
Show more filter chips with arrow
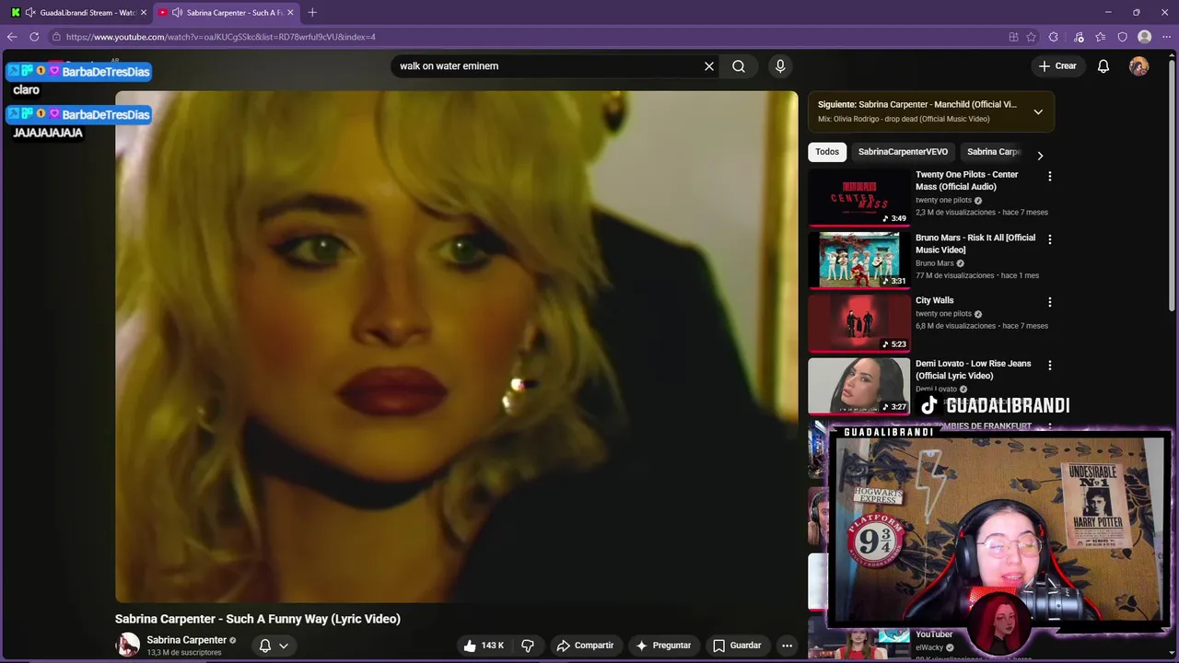pyautogui.click(x=1040, y=155)
